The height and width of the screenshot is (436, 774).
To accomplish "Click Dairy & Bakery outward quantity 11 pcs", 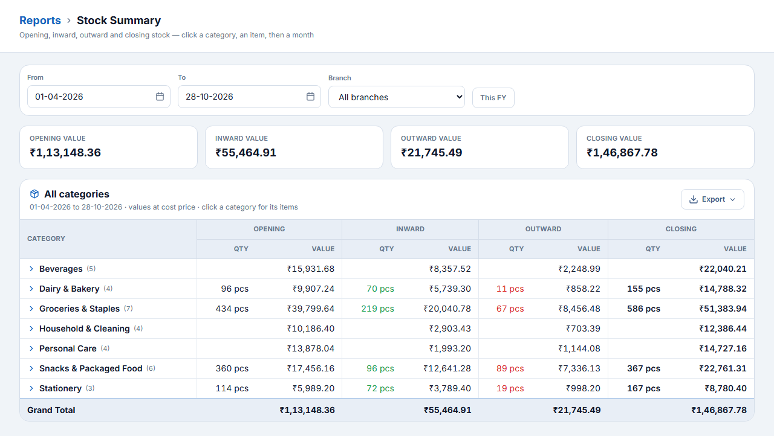I will coord(510,289).
